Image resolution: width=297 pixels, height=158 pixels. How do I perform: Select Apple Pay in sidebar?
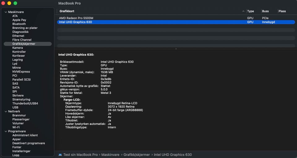19,20
